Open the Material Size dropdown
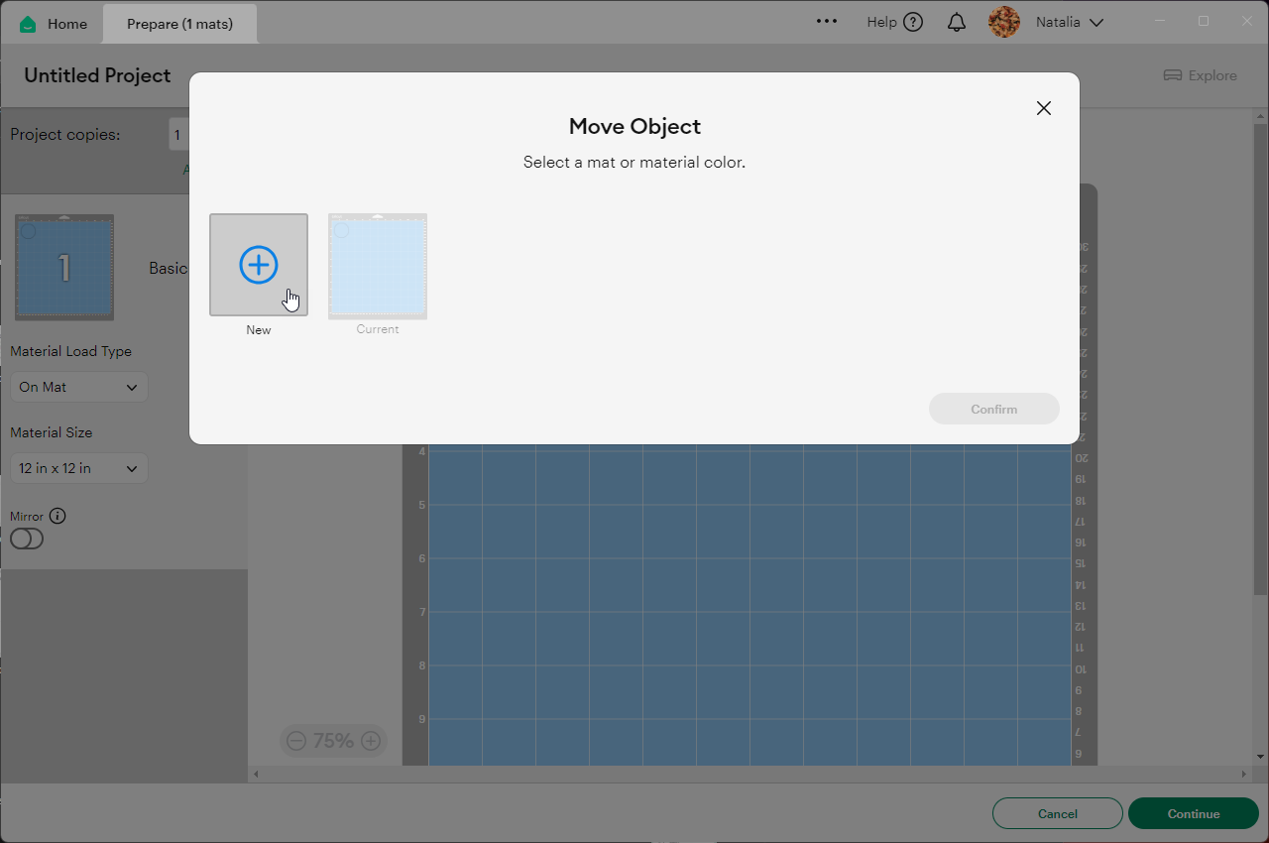The width and height of the screenshot is (1269, 843). (x=78, y=467)
